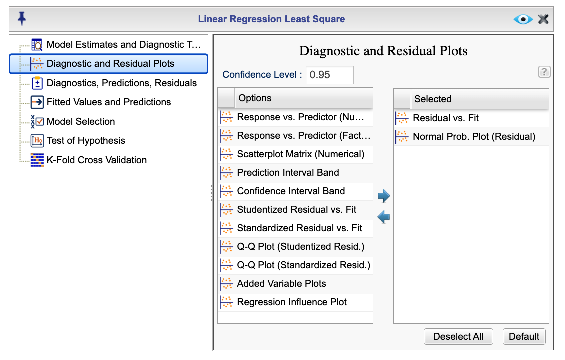Image resolution: width=565 pixels, height=360 pixels.
Task: Click the icon beside Confidence Interval Band
Action: (x=226, y=191)
